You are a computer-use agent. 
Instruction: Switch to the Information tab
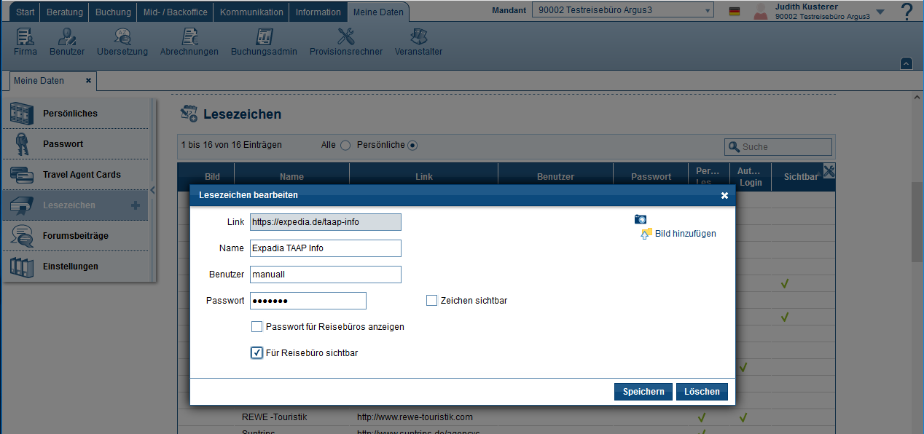tap(318, 12)
